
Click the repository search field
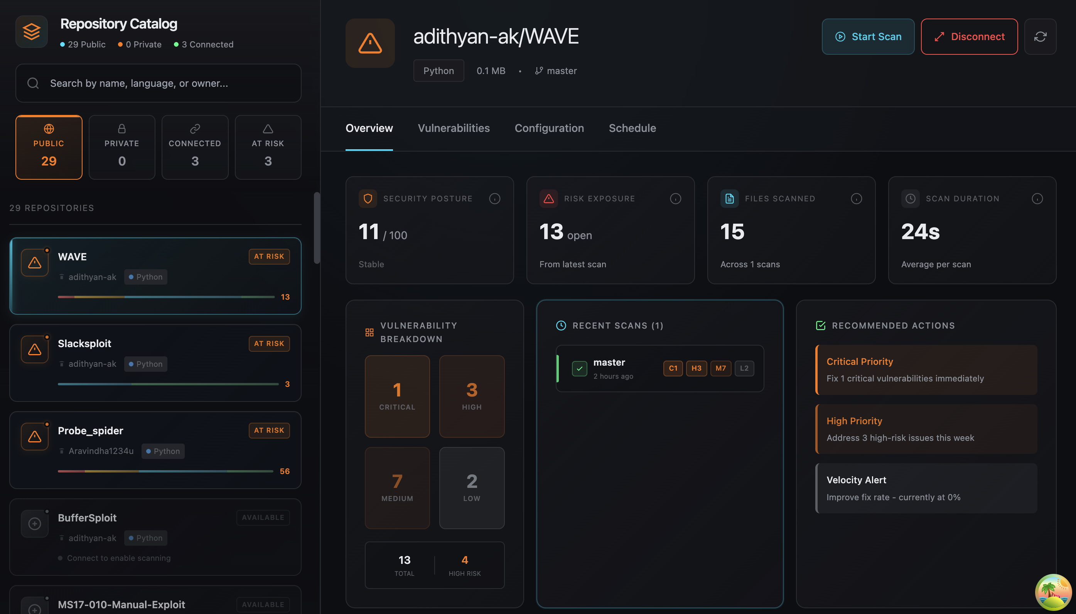coord(159,83)
